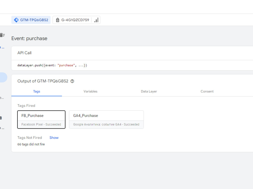Open the help icon beside Output of GTM-TPQ6GBS2

pyautogui.click(x=72, y=81)
